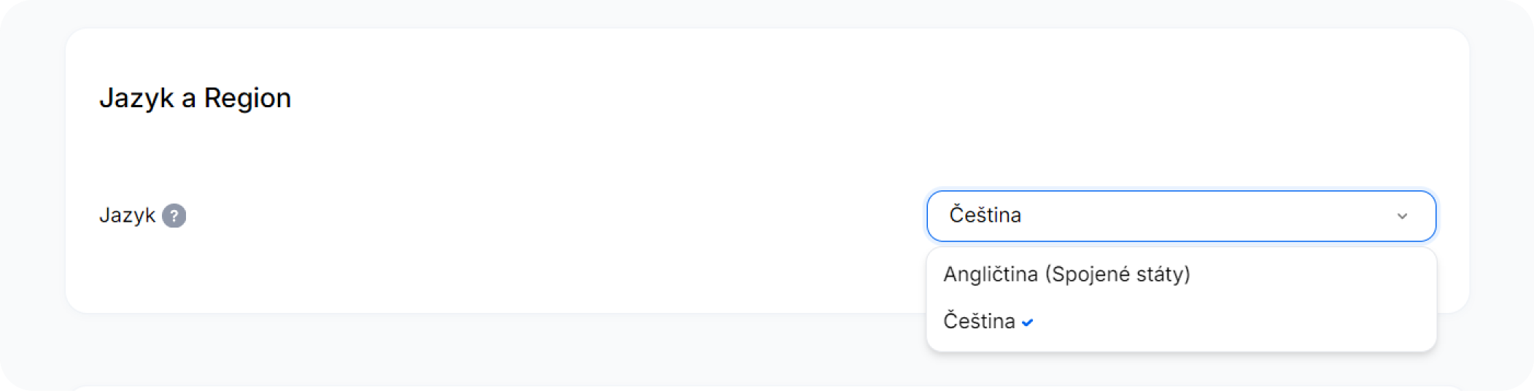Viewport: 1534px width, 391px height.
Task: Click the Čeština text in combo box
Action: click(985, 215)
